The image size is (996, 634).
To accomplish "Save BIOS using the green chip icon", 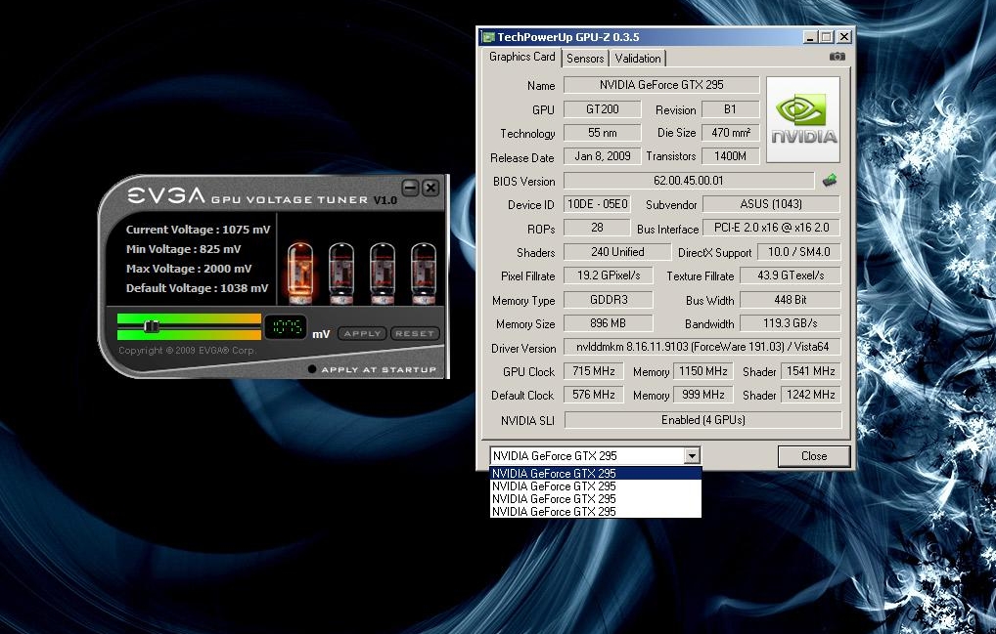I will point(830,180).
